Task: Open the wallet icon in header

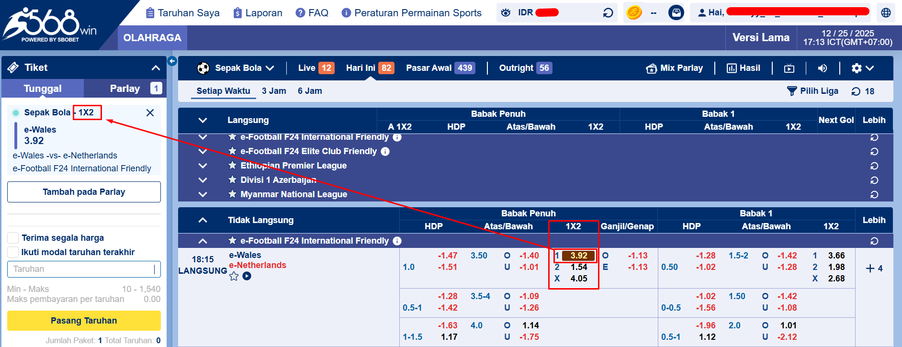Action: click(676, 12)
